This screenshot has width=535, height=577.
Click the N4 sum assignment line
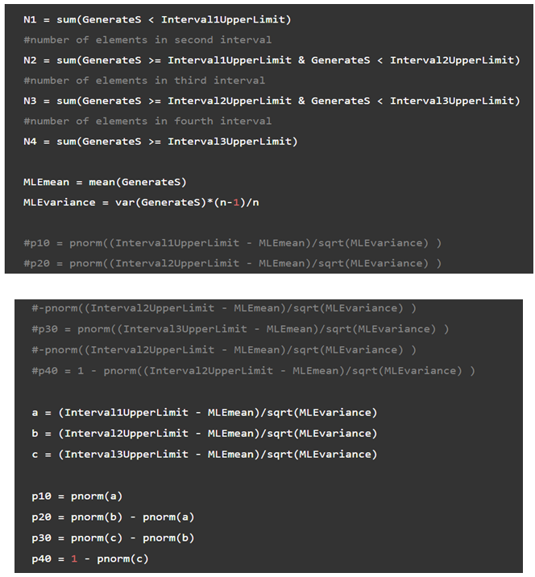(160, 142)
